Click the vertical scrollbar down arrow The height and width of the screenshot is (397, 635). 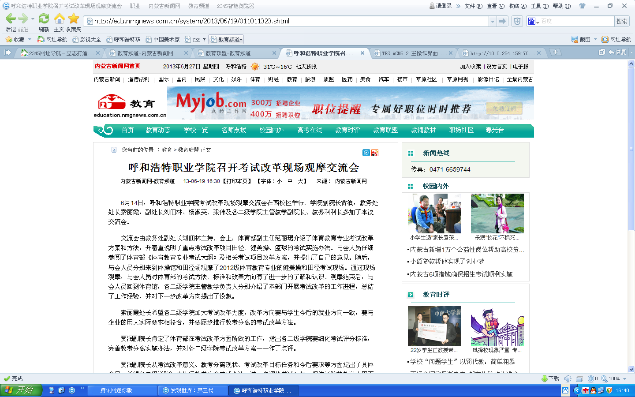point(631,370)
